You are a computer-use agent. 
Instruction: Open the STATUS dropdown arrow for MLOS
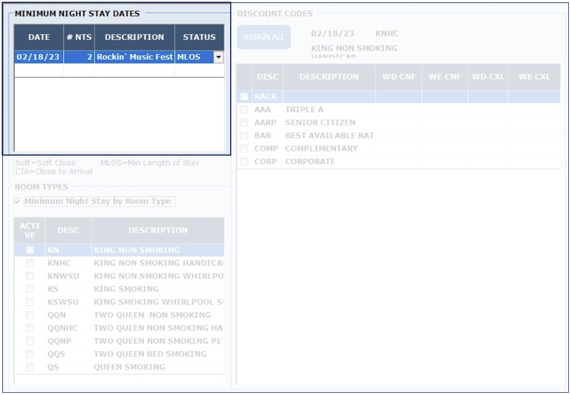pyautogui.click(x=219, y=57)
